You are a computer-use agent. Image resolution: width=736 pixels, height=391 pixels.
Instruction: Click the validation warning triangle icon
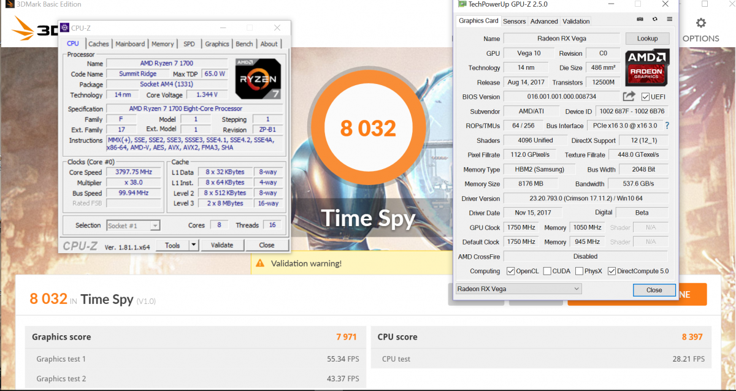coord(260,264)
